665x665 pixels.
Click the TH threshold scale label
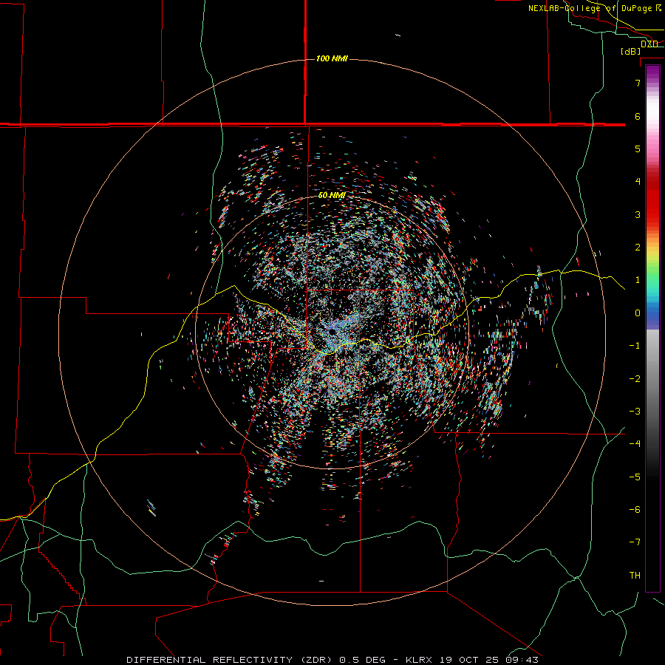635,576
